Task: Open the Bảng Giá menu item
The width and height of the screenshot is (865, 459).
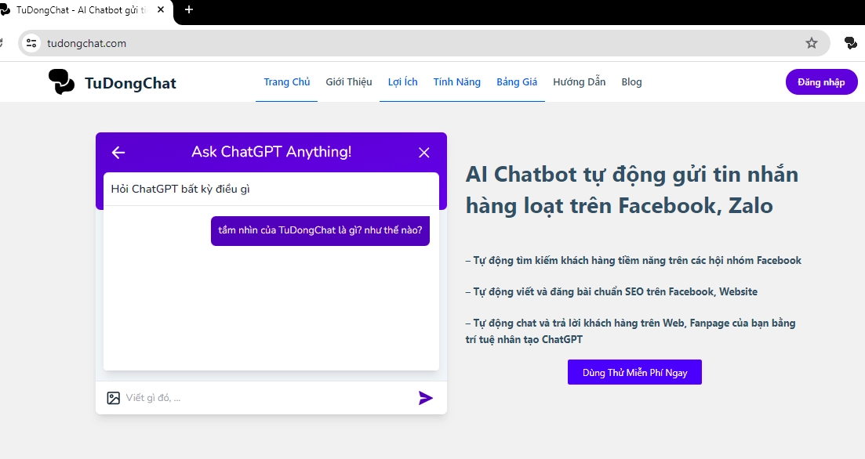Action: tap(517, 82)
